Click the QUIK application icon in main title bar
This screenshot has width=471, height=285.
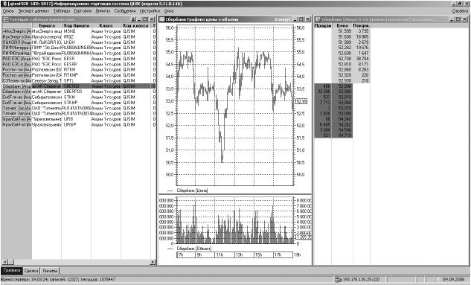[4, 4]
